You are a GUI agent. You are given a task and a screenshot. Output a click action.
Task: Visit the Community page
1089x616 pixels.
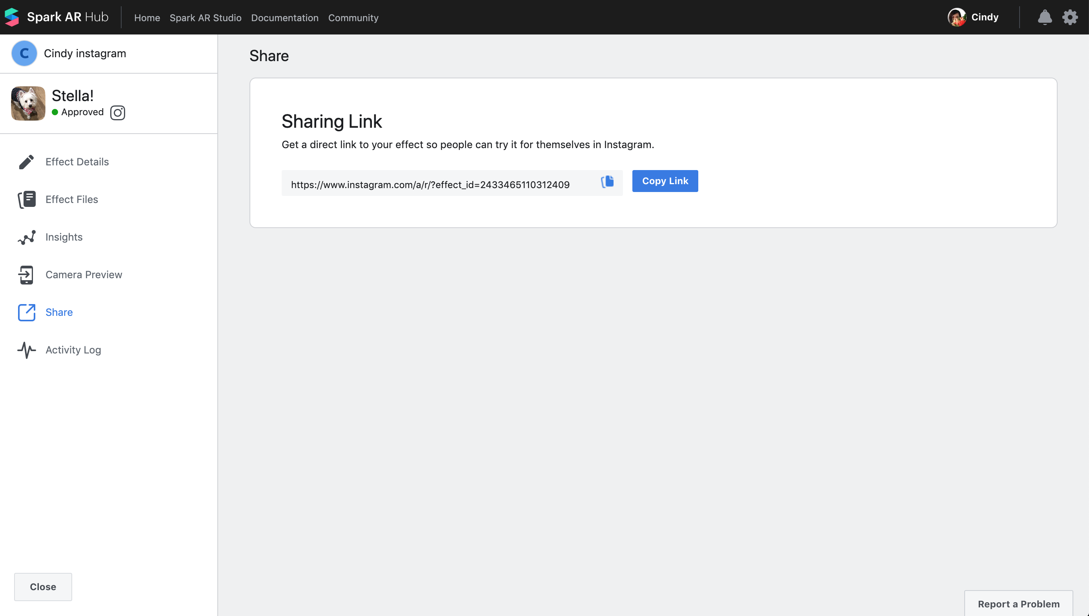[x=353, y=18]
